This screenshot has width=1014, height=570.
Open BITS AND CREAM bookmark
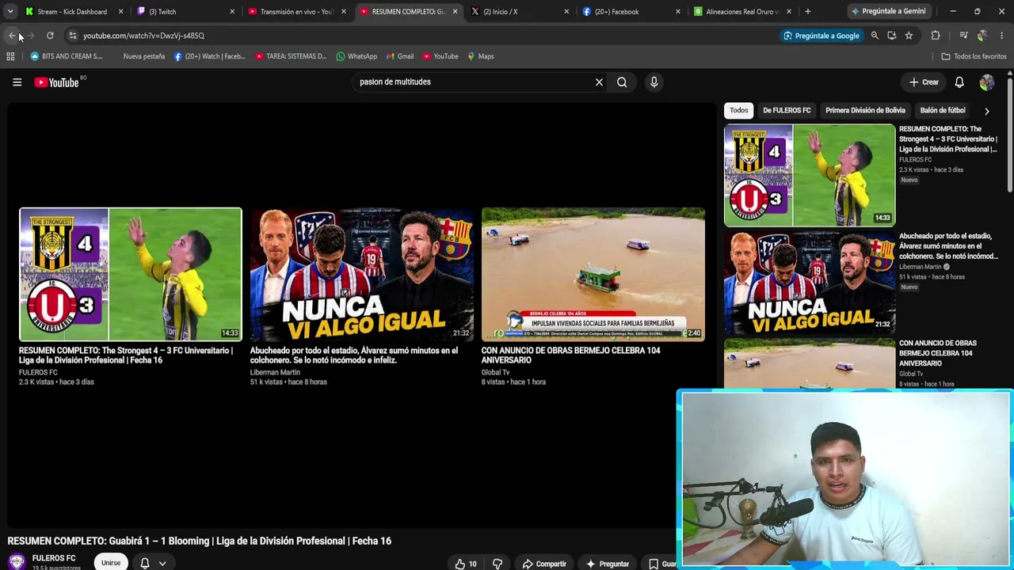67,56
